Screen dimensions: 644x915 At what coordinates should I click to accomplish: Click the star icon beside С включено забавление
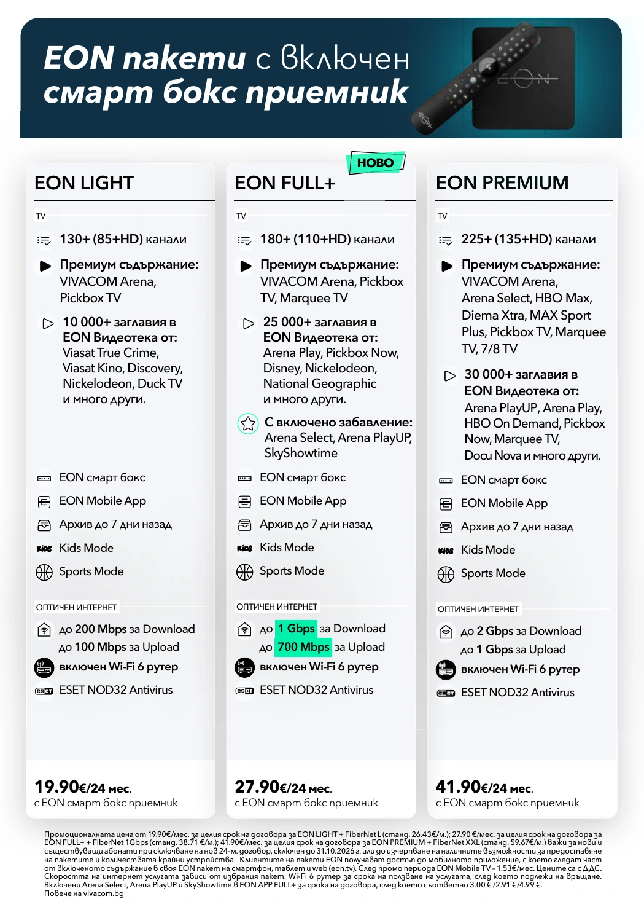(x=248, y=423)
